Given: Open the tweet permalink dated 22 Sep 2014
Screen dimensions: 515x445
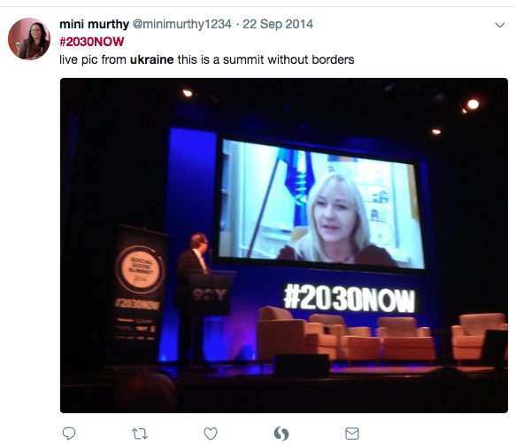Looking at the screenshot, I should point(278,24).
